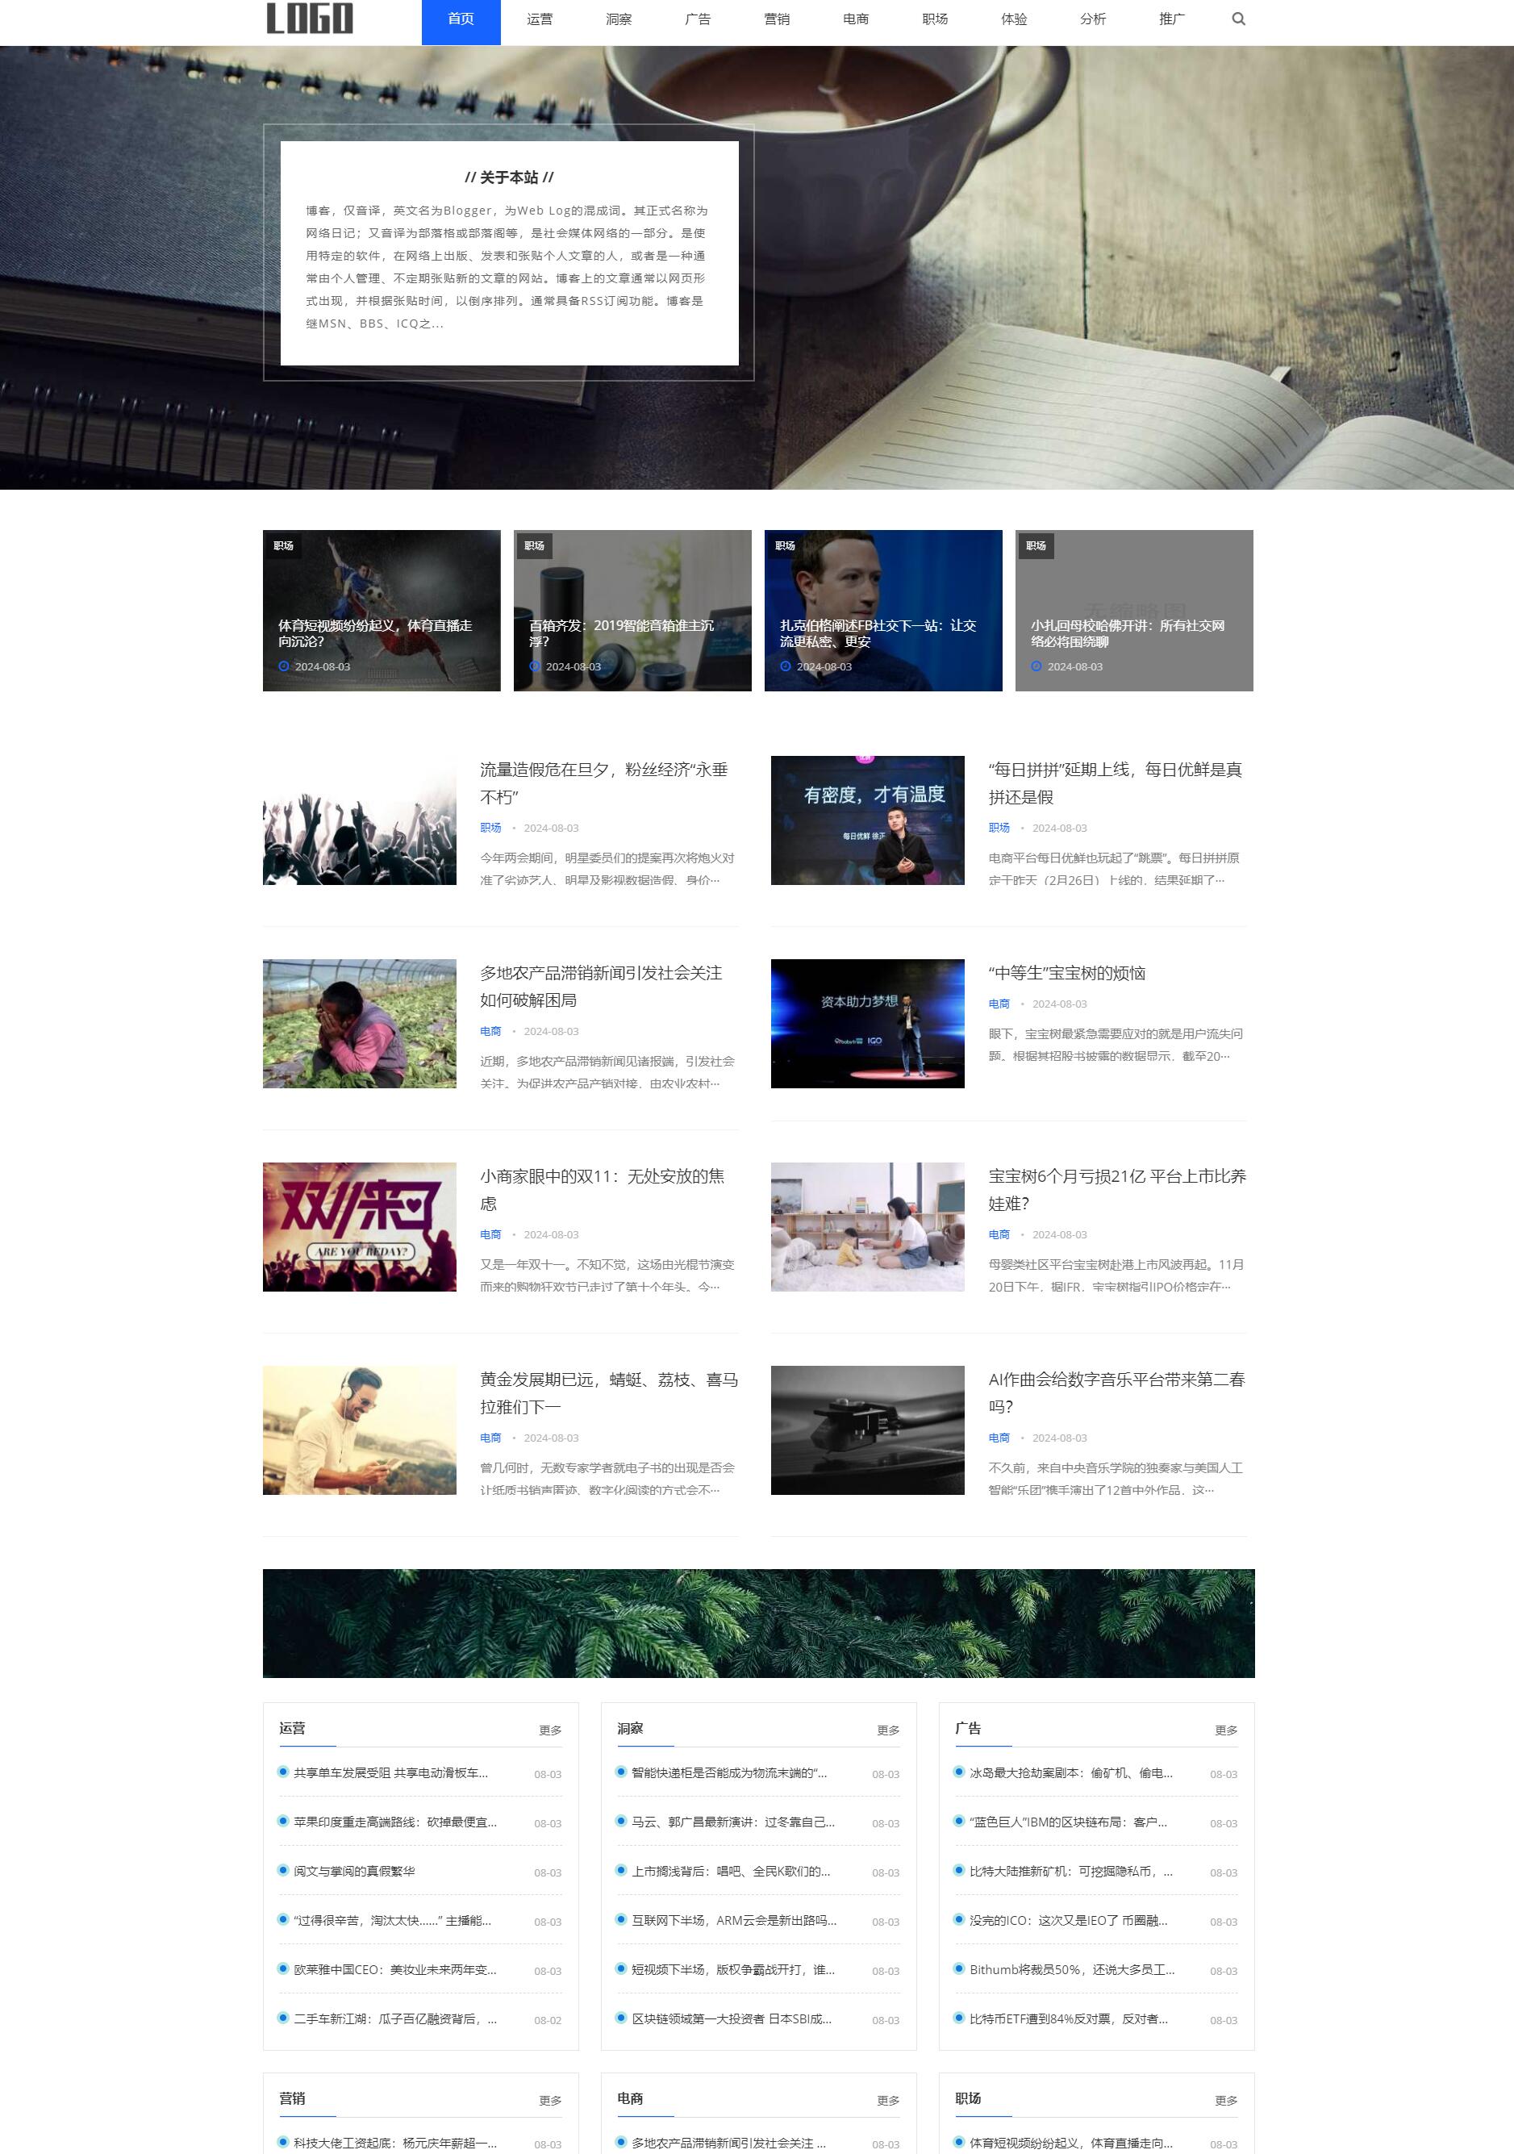Open the sports short video featured card

pos(381,611)
